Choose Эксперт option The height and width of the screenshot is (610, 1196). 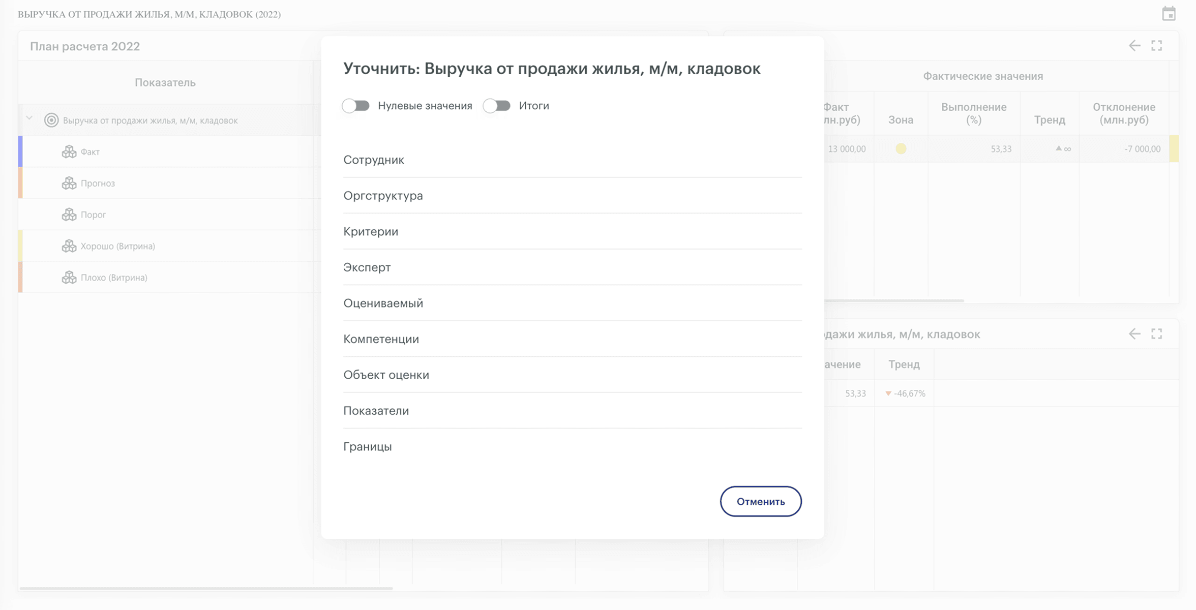[x=573, y=267]
